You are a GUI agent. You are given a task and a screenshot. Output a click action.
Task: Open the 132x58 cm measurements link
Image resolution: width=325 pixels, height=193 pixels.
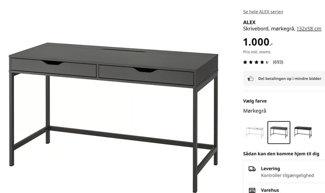tap(309, 29)
